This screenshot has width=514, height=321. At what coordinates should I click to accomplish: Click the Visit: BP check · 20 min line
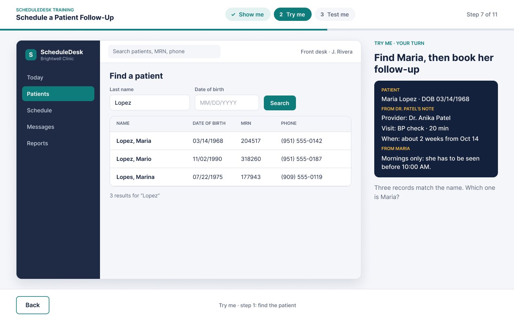click(415, 128)
